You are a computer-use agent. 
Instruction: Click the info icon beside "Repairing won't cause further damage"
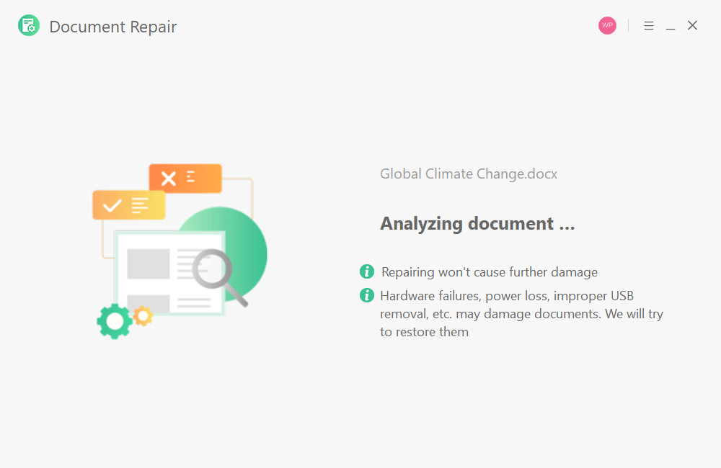point(367,271)
